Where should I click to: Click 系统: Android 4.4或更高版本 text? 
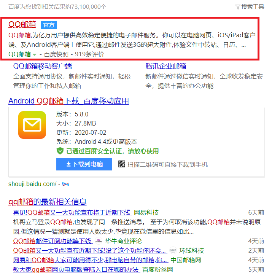(97, 142)
